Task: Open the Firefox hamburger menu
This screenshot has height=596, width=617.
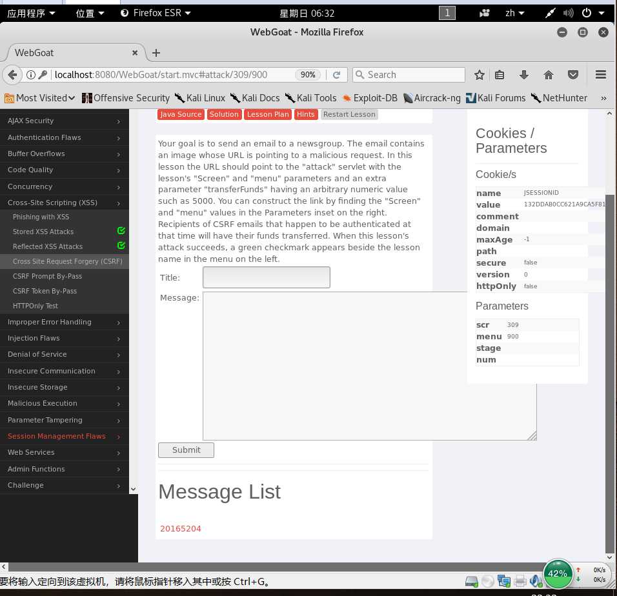Action: 600,75
